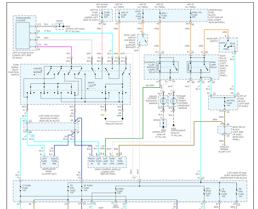The height and width of the screenshot is (209, 258).
Task: Select the HAZARD direction label
Action: (38, 69)
